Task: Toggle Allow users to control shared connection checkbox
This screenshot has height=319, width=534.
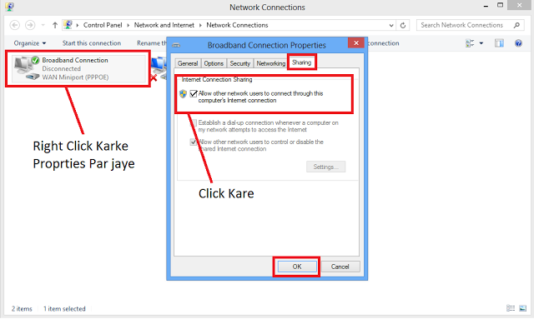Action: click(194, 142)
